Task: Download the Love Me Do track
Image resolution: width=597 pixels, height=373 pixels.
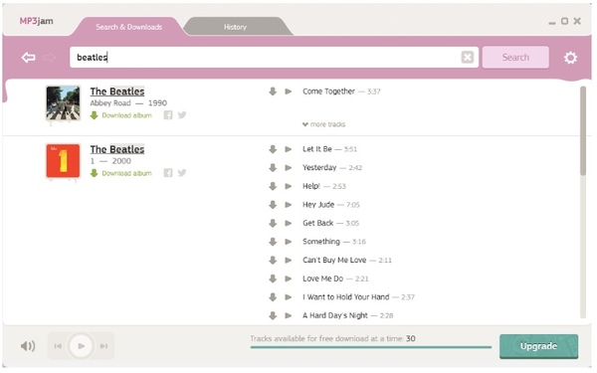Action: click(x=273, y=279)
